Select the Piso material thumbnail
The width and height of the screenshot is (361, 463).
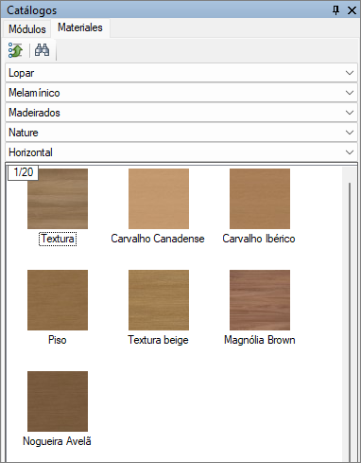tap(58, 300)
